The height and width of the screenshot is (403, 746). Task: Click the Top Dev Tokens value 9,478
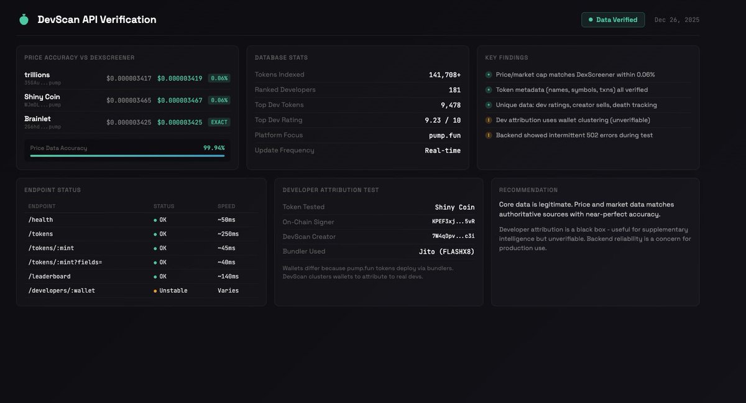[x=451, y=105]
